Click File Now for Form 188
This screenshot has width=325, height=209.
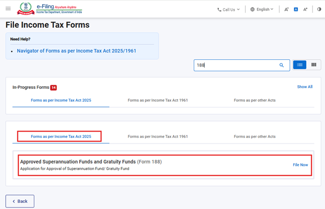tap(300, 165)
